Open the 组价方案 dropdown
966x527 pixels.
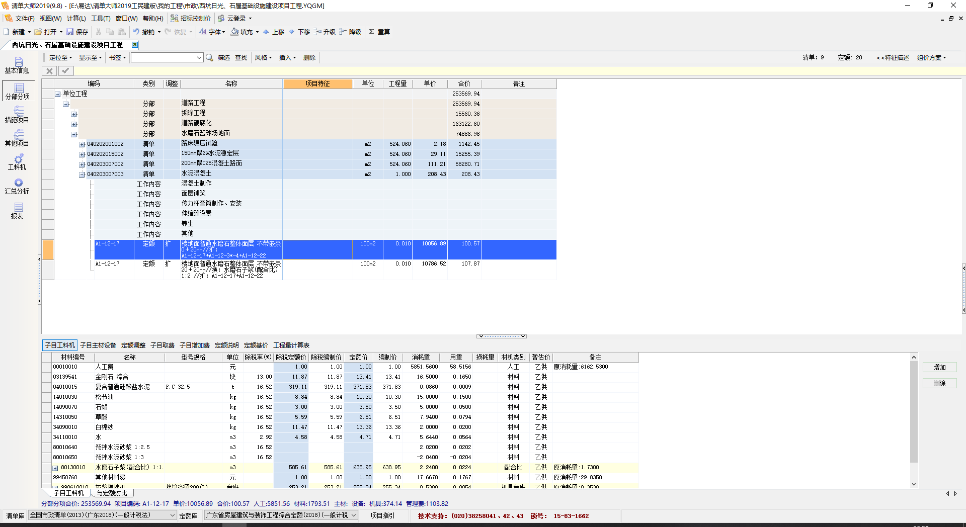tap(931, 58)
